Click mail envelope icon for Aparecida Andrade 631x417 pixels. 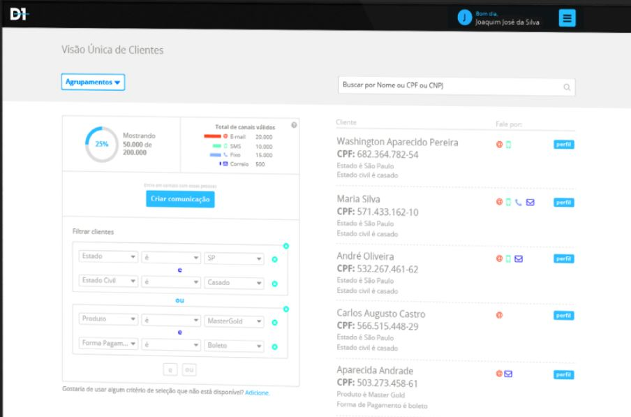click(x=508, y=374)
